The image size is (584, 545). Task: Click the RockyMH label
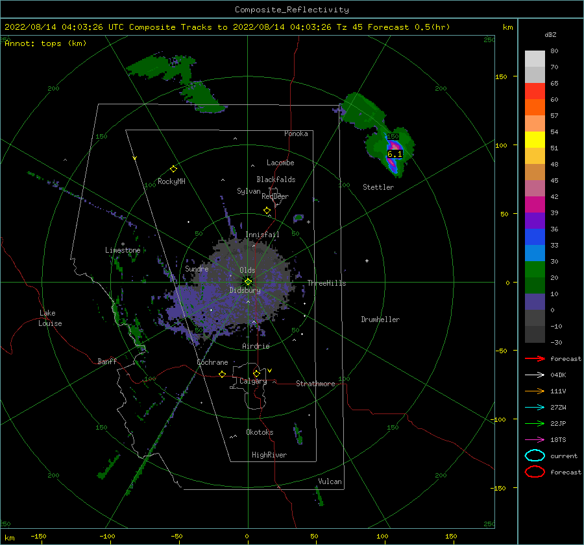coord(171,181)
